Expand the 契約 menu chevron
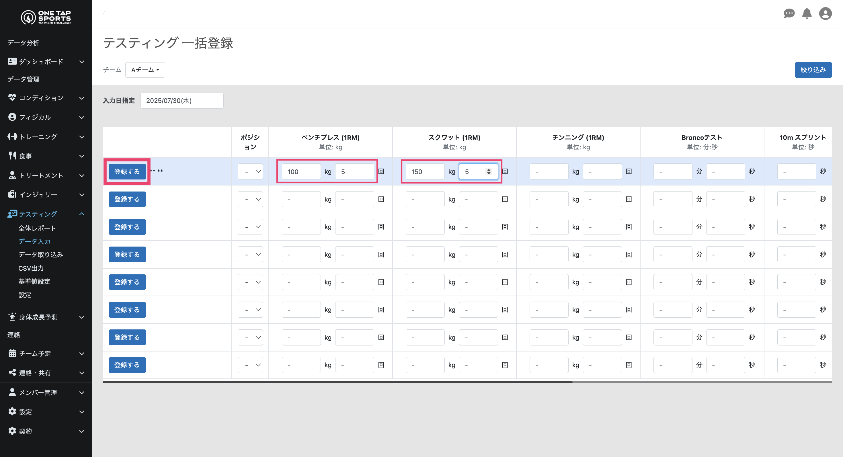 (82, 431)
